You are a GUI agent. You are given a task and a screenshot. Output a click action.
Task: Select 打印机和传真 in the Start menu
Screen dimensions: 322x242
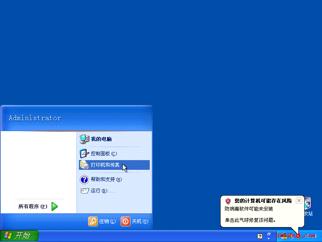(x=114, y=165)
